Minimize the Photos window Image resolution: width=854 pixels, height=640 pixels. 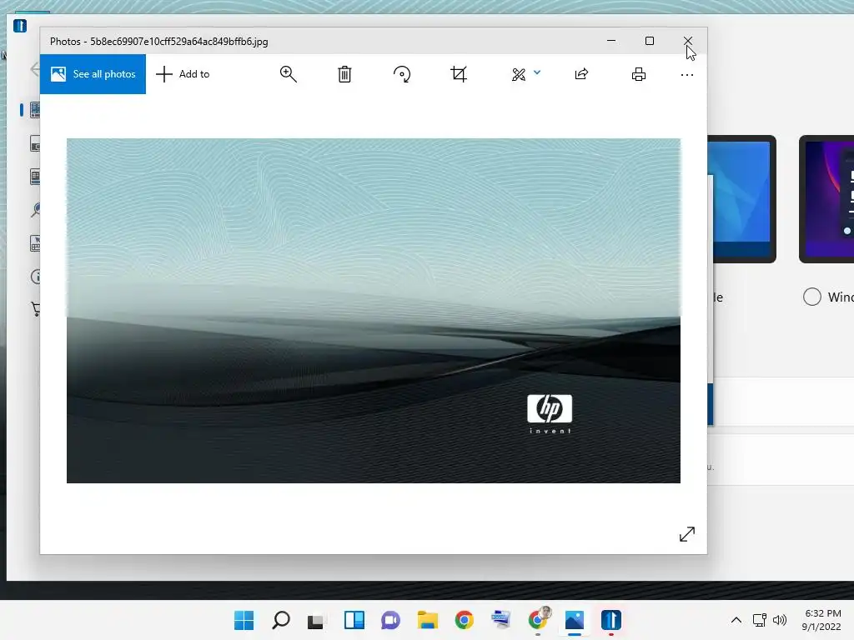611,41
